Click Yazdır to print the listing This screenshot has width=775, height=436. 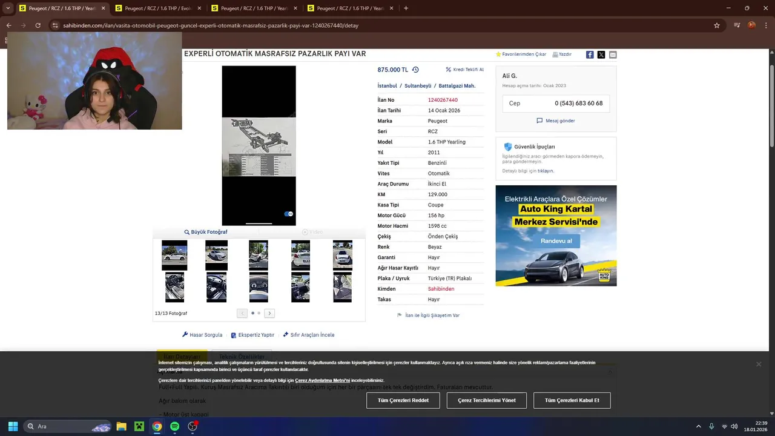coord(562,54)
